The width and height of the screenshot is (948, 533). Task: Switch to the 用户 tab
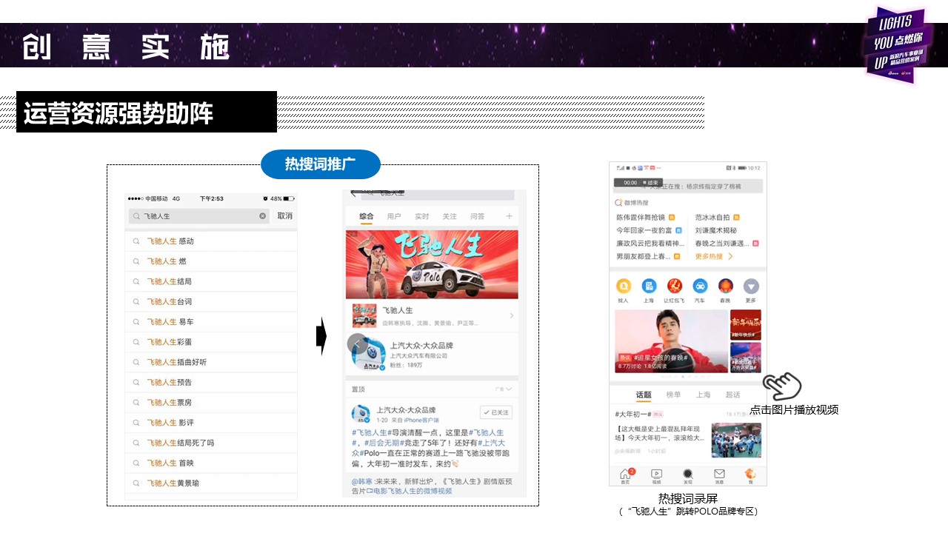pos(394,216)
